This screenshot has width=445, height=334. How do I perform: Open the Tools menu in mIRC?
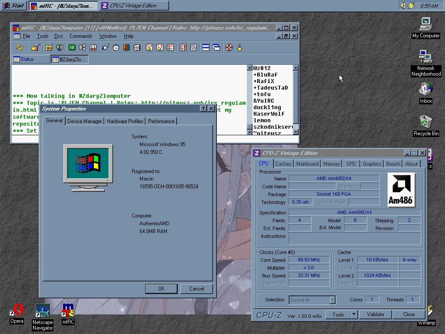click(43, 36)
